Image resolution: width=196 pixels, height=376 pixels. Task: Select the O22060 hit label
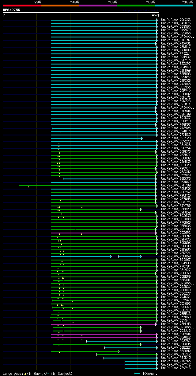click(176, 33)
